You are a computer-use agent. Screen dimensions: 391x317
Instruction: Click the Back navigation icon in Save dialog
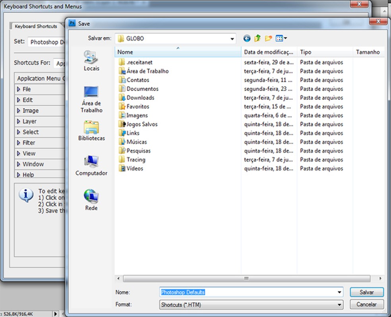coord(247,39)
